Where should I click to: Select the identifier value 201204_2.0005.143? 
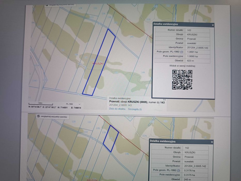197,48
